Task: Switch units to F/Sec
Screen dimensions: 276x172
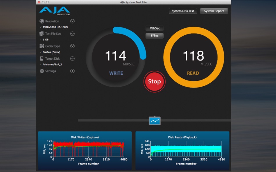Action: coord(155,36)
